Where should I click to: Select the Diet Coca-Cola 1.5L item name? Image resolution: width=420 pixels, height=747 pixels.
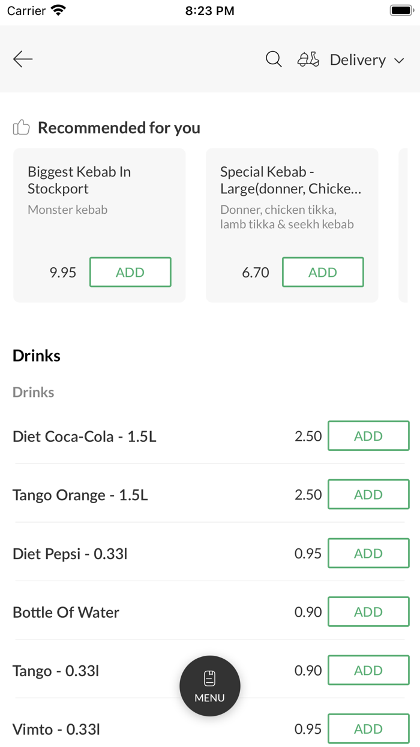pyautogui.click(x=85, y=437)
